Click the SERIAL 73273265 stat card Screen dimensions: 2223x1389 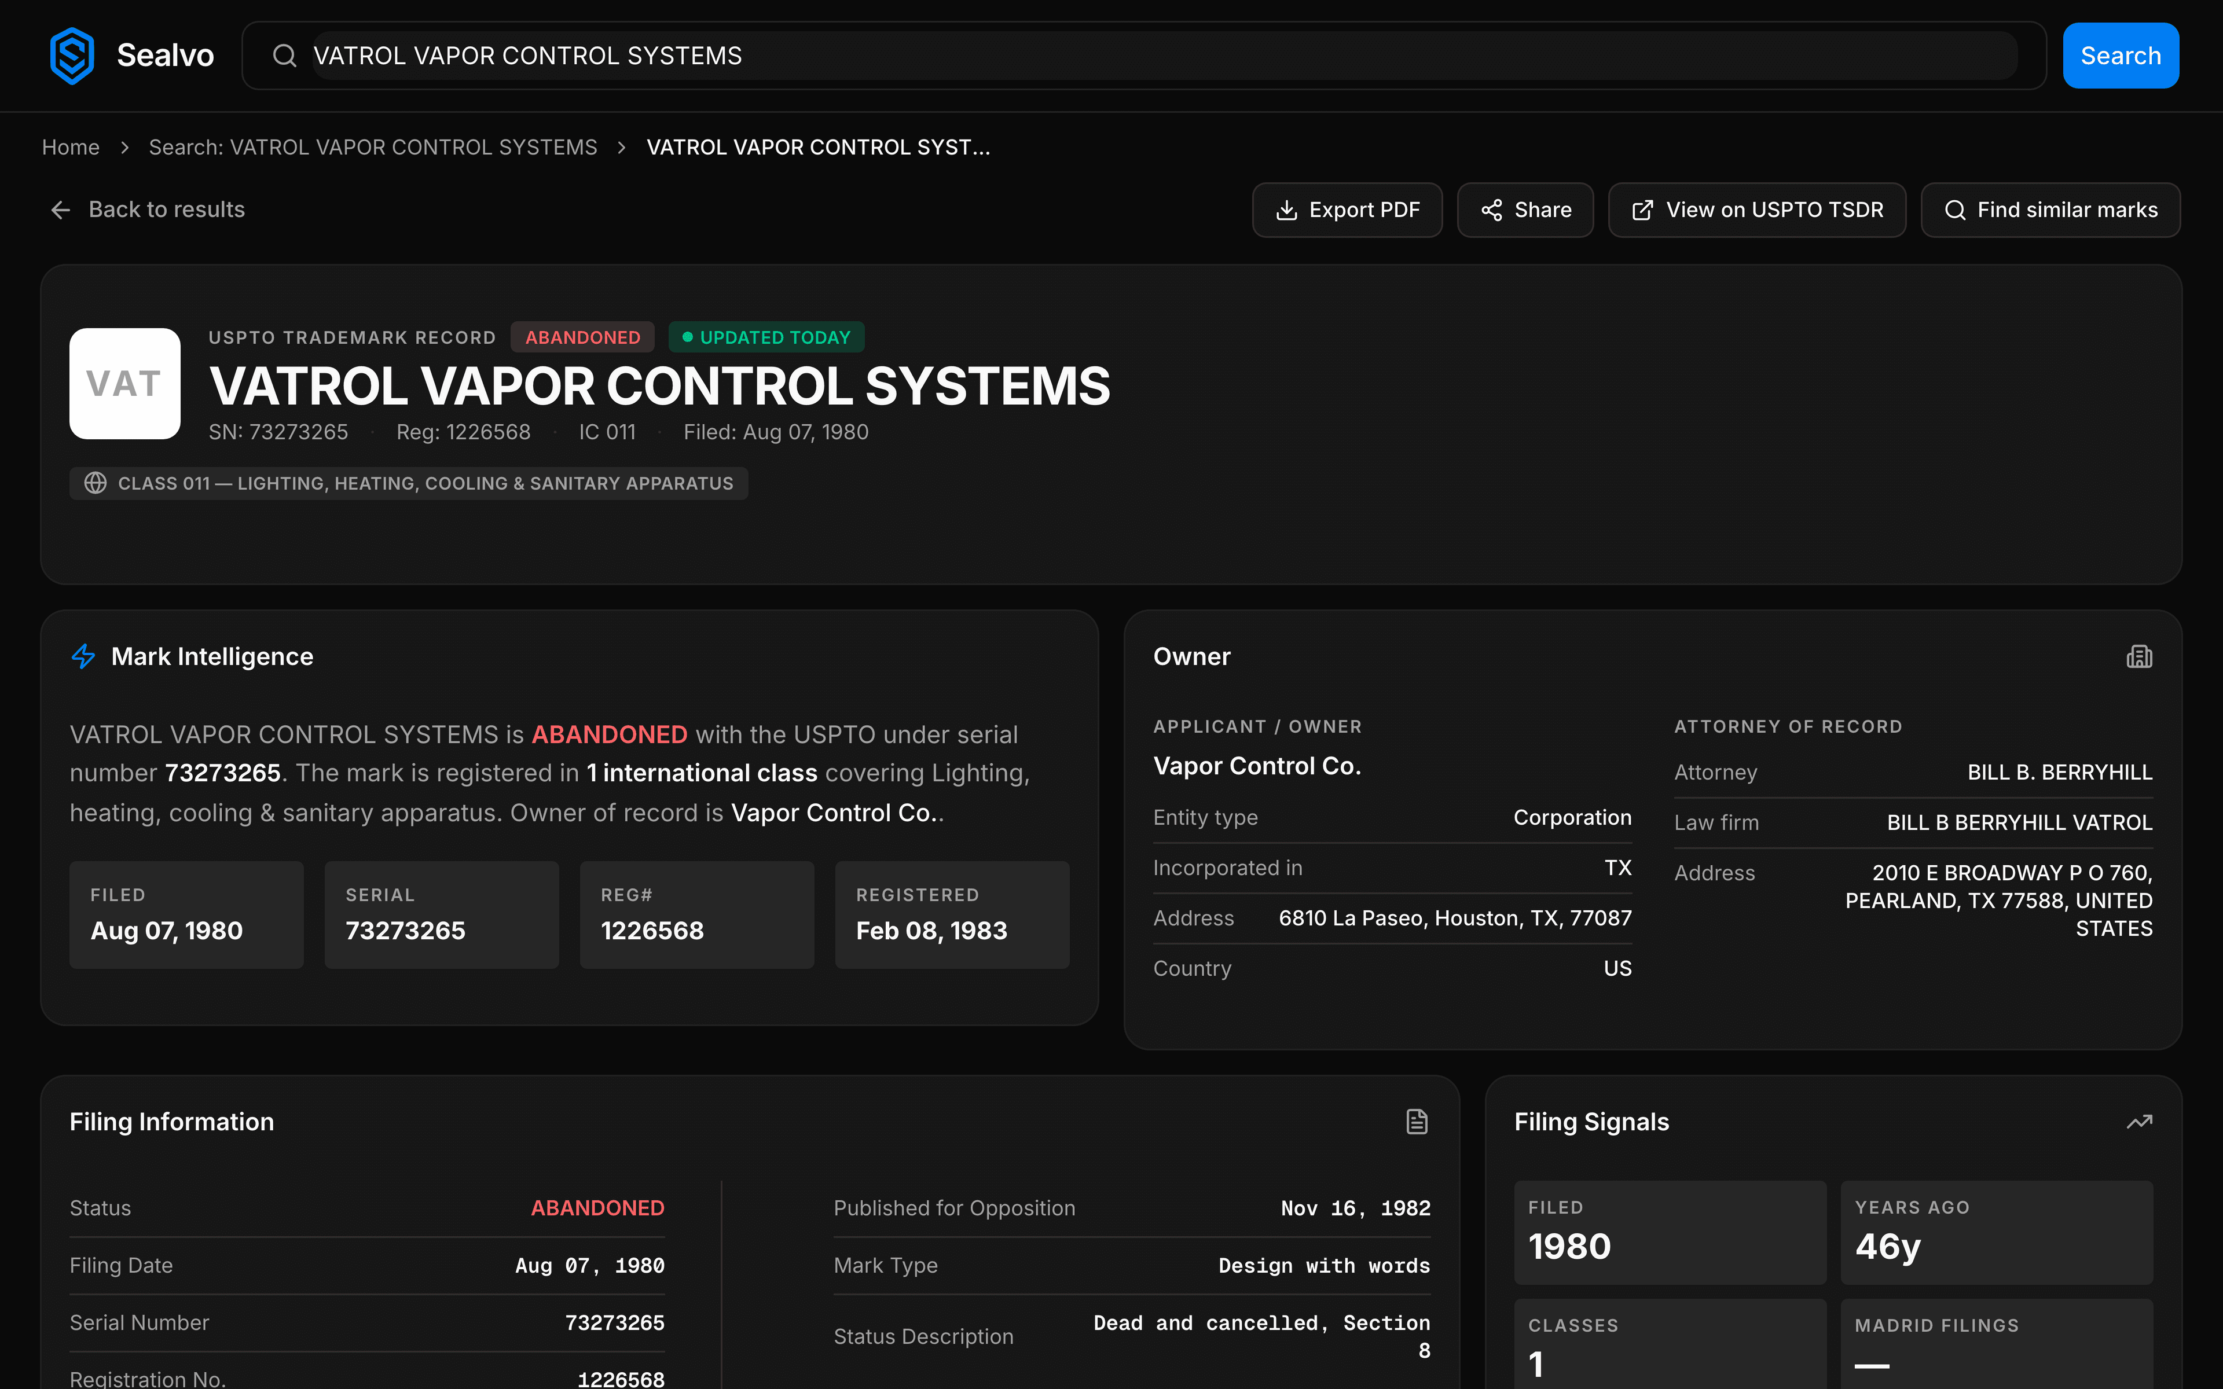[x=442, y=915]
